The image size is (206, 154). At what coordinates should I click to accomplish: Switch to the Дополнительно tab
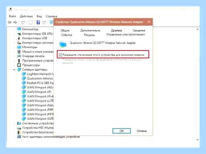point(90,31)
